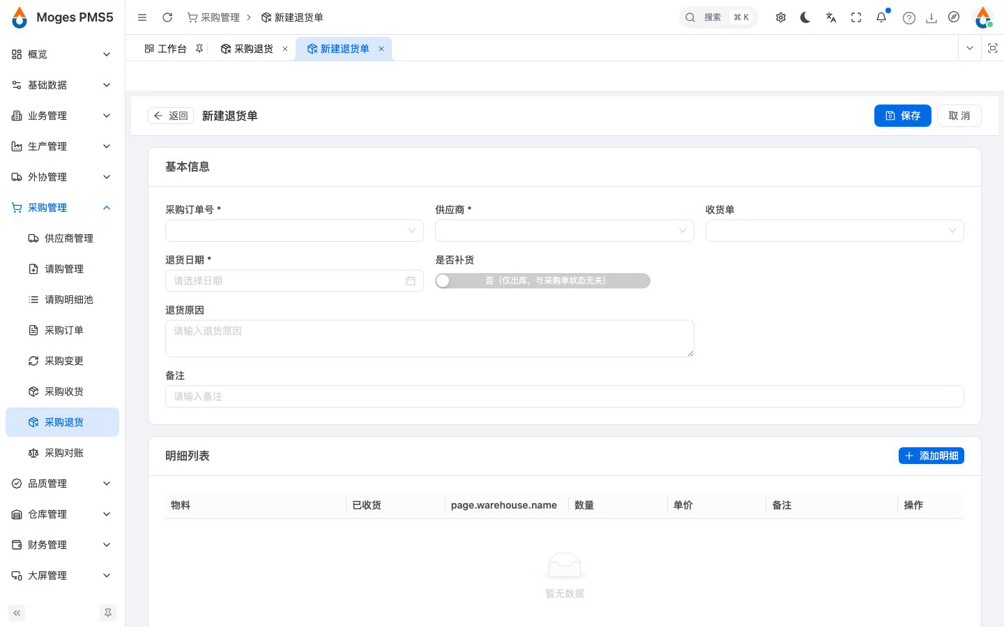1004x627 pixels.
Task: Click the 保存 button
Action: (x=902, y=116)
